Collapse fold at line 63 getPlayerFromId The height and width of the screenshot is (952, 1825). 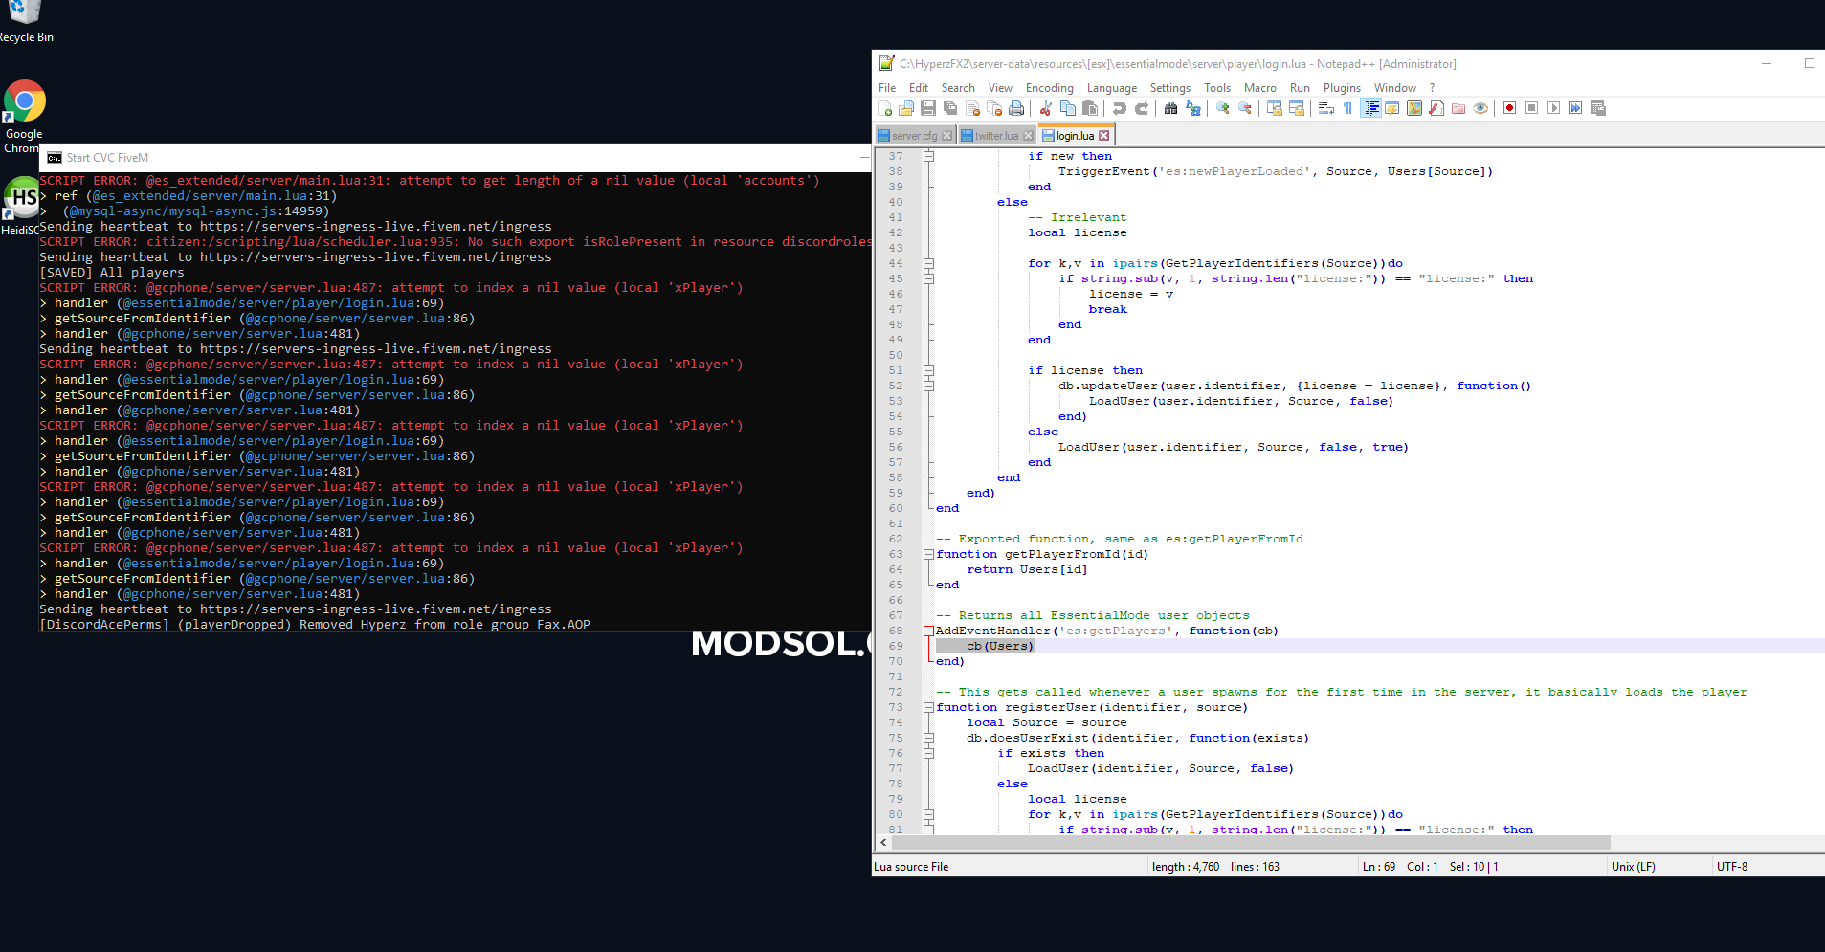tap(928, 554)
